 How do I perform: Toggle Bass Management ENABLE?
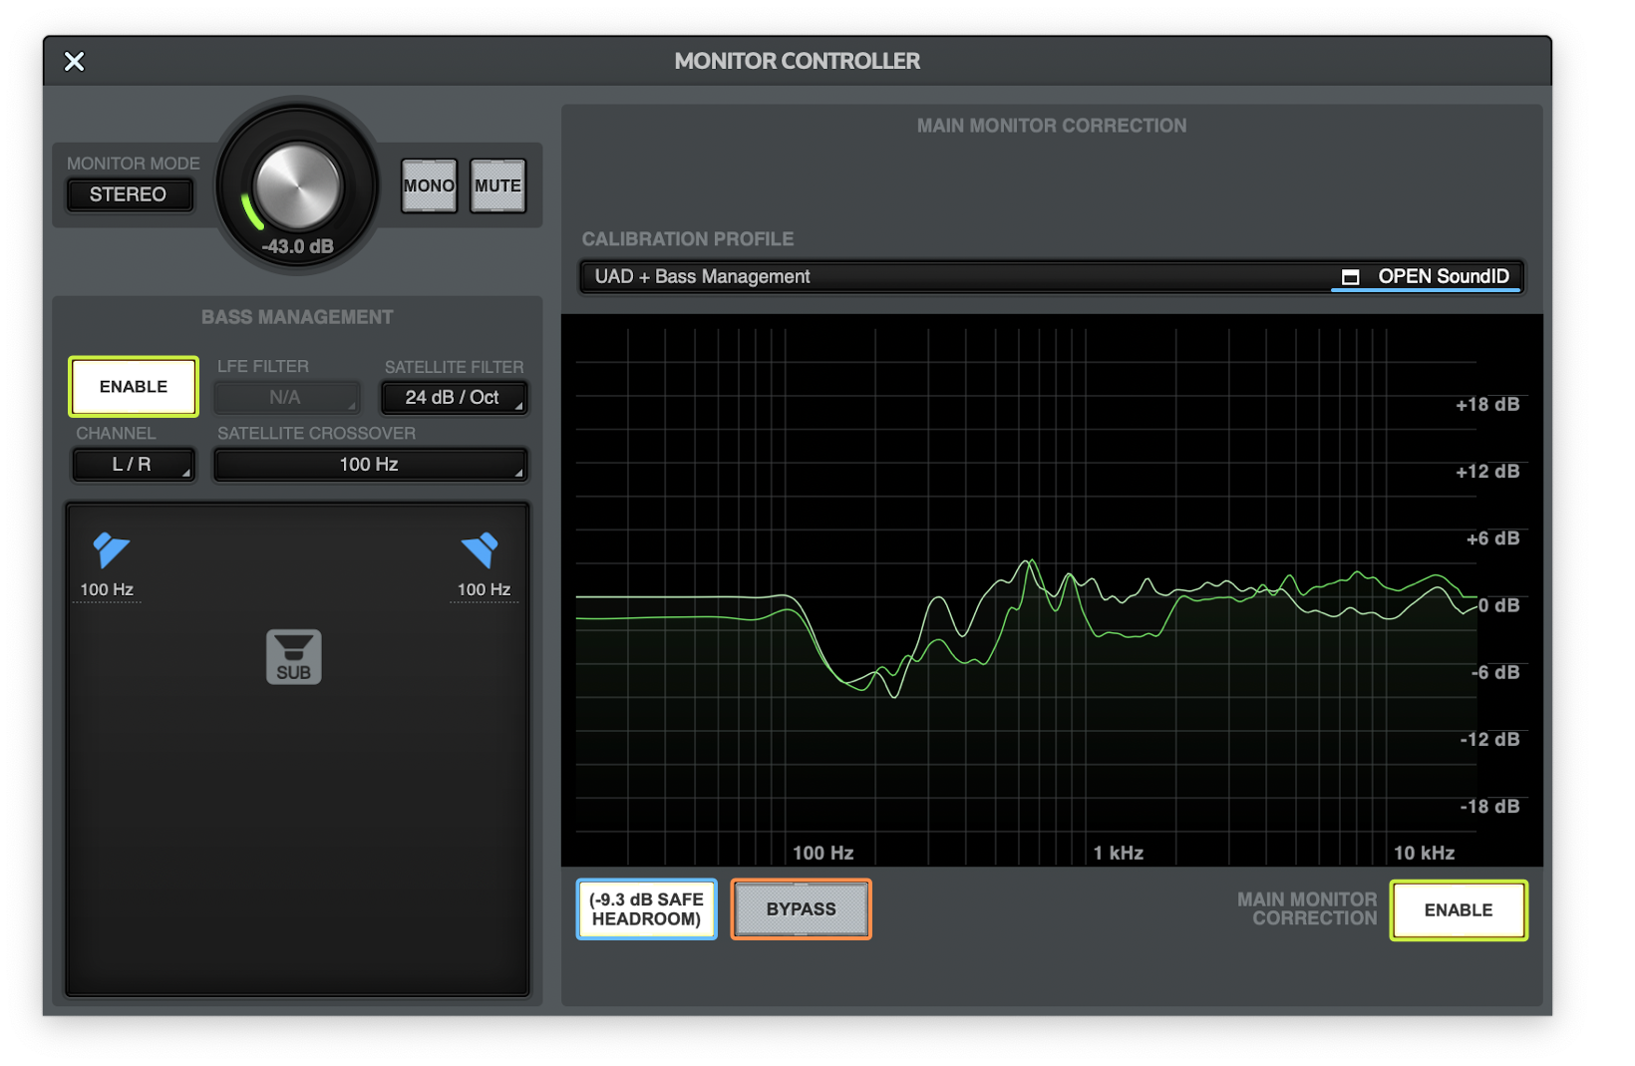[134, 387]
